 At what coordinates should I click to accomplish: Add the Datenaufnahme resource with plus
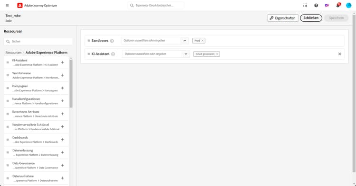tap(63, 178)
